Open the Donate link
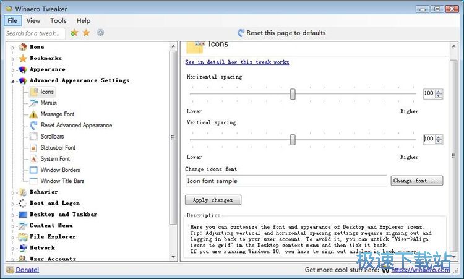 point(27,270)
